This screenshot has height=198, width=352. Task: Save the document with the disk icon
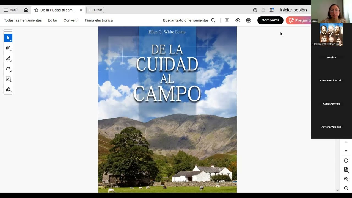[x=227, y=20]
